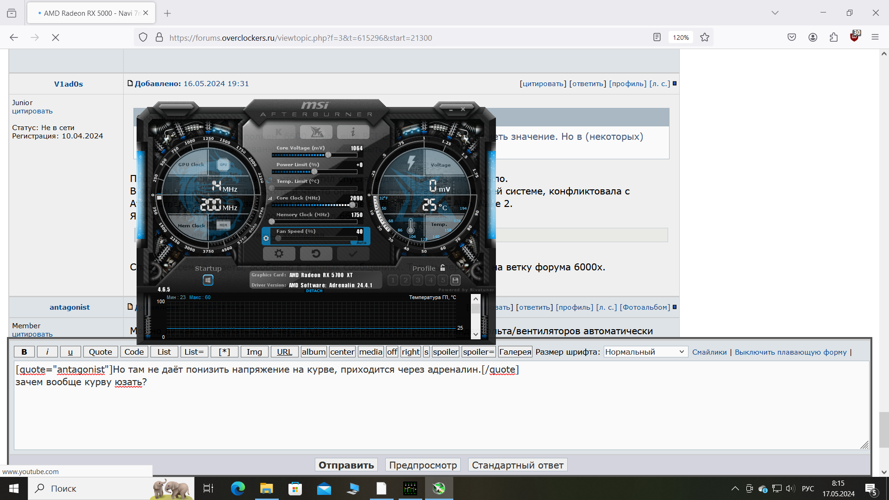Show hidden system tray icons

735,488
